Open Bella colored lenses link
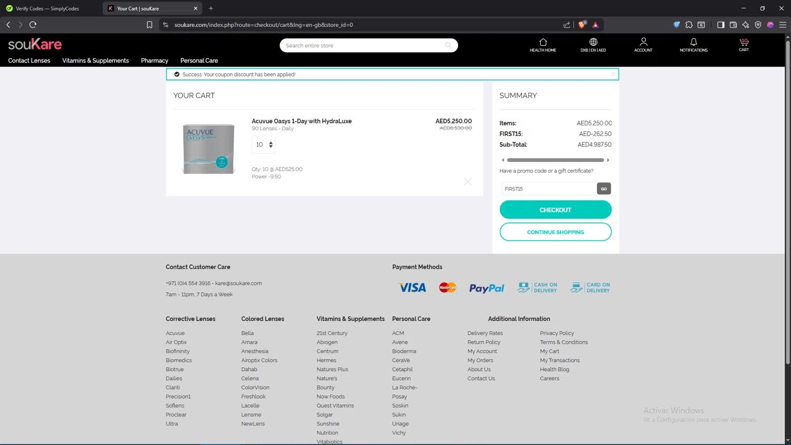This screenshot has width=791, height=445. click(x=247, y=333)
